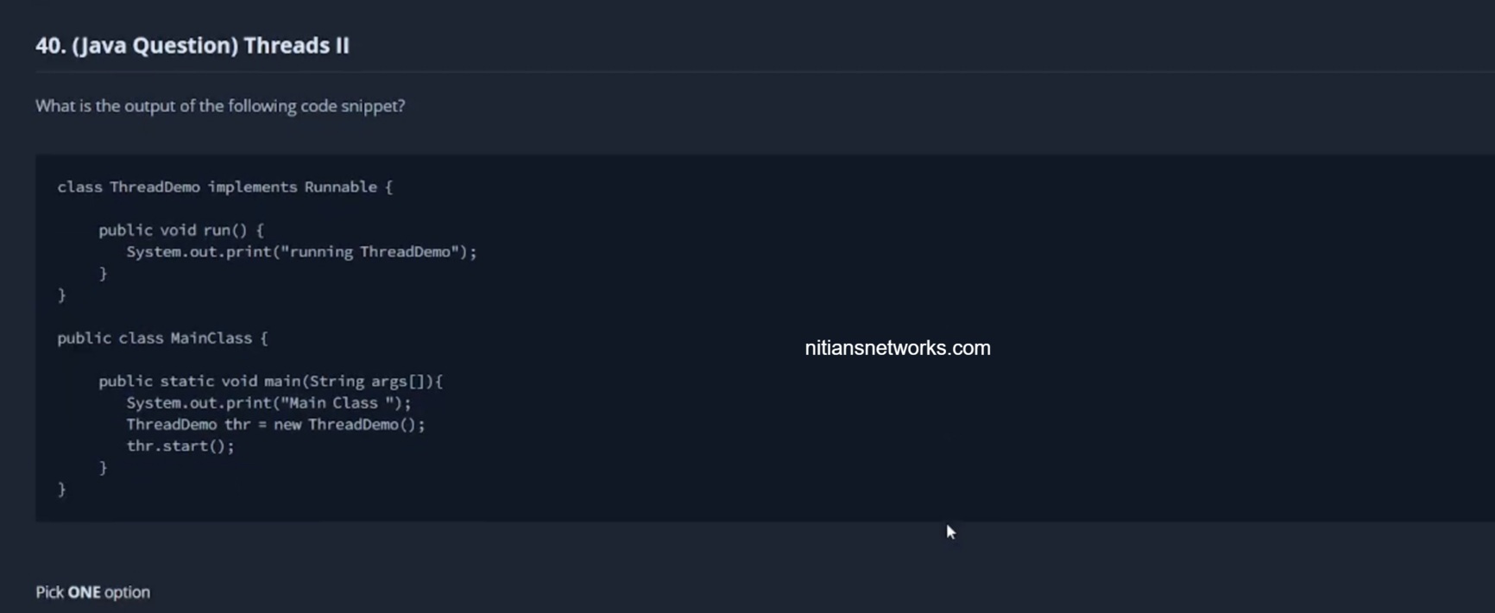Image resolution: width=1495 pixels, height=613 pixels.
Task: Click the "ThreadDemo thr = new ThreadDemo()" line
Action: [275, 425]
